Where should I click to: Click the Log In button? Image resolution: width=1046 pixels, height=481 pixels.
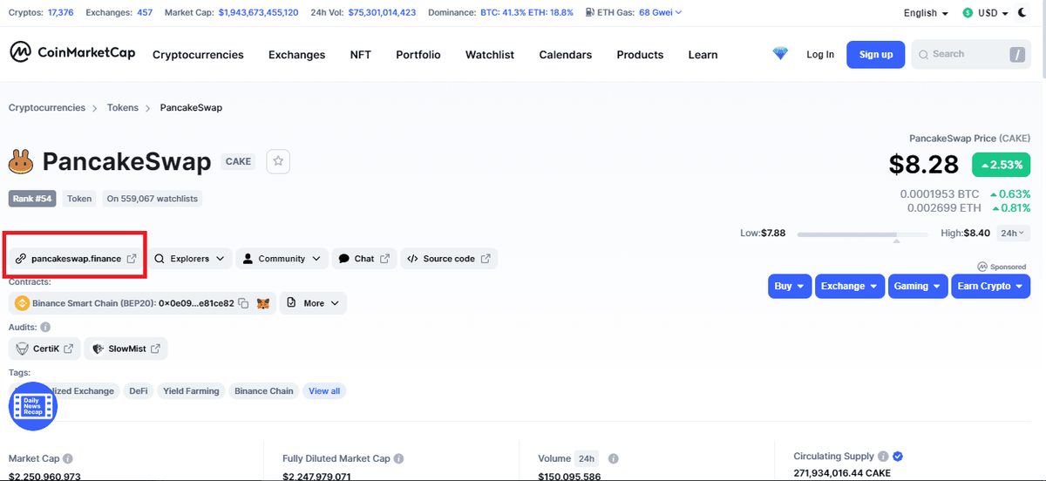point(820,54)
